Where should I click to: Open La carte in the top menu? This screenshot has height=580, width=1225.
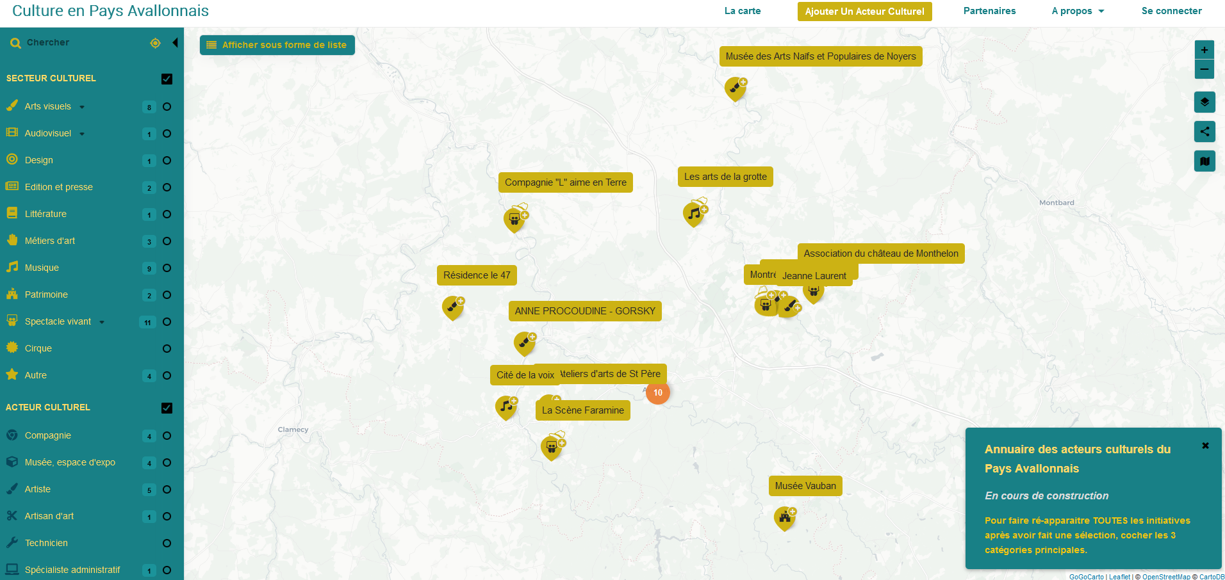tap(743, 11)
